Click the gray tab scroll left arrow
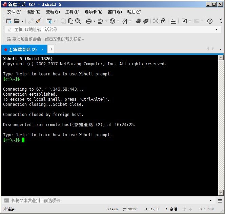 208,49
